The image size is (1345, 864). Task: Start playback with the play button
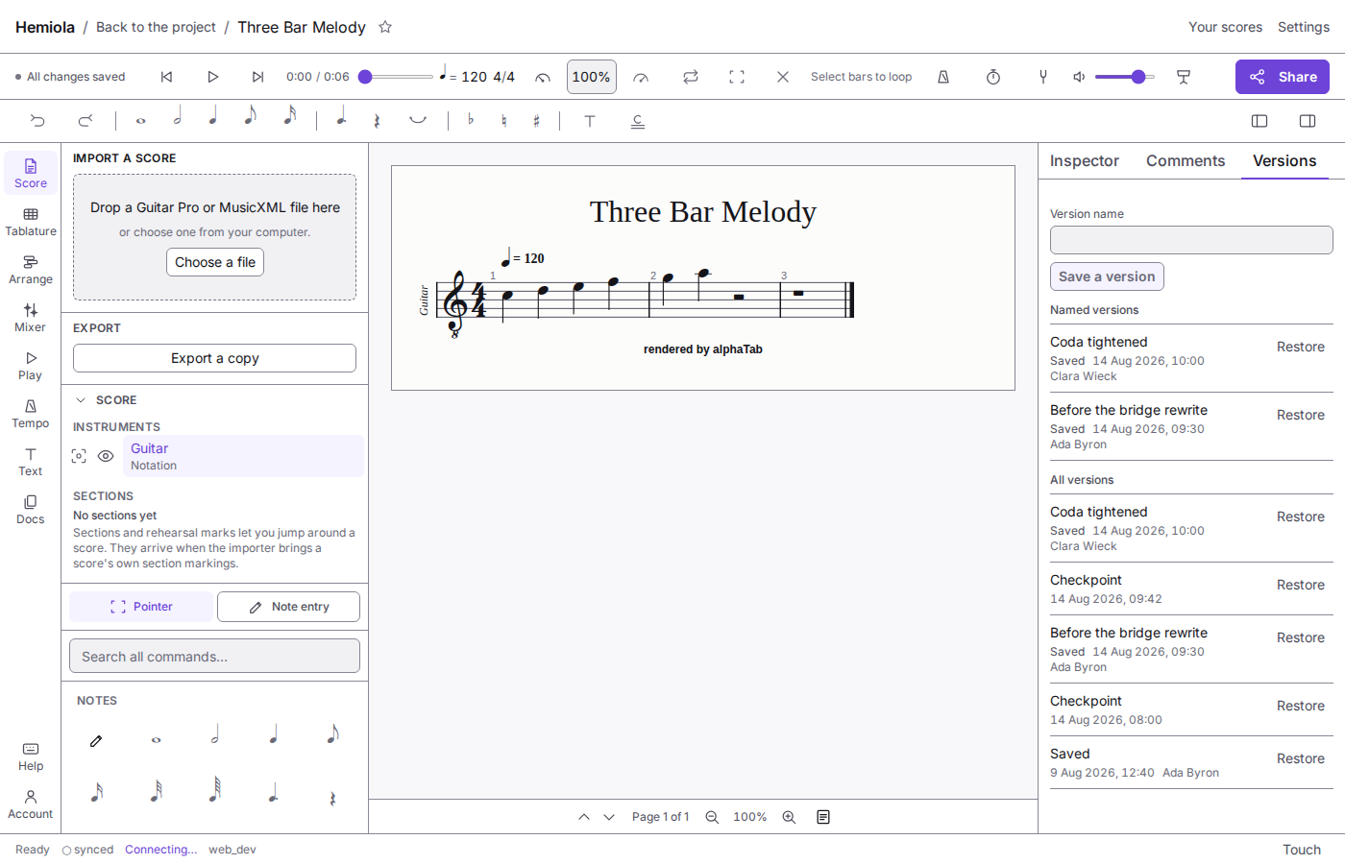pos(213,77)
